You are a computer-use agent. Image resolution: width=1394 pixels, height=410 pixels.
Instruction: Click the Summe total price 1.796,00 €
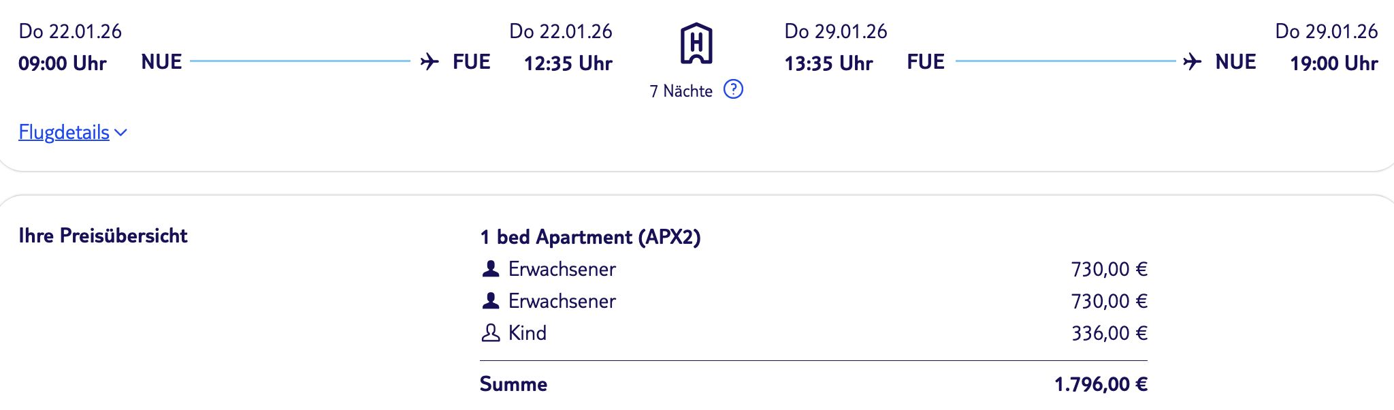1101,384
